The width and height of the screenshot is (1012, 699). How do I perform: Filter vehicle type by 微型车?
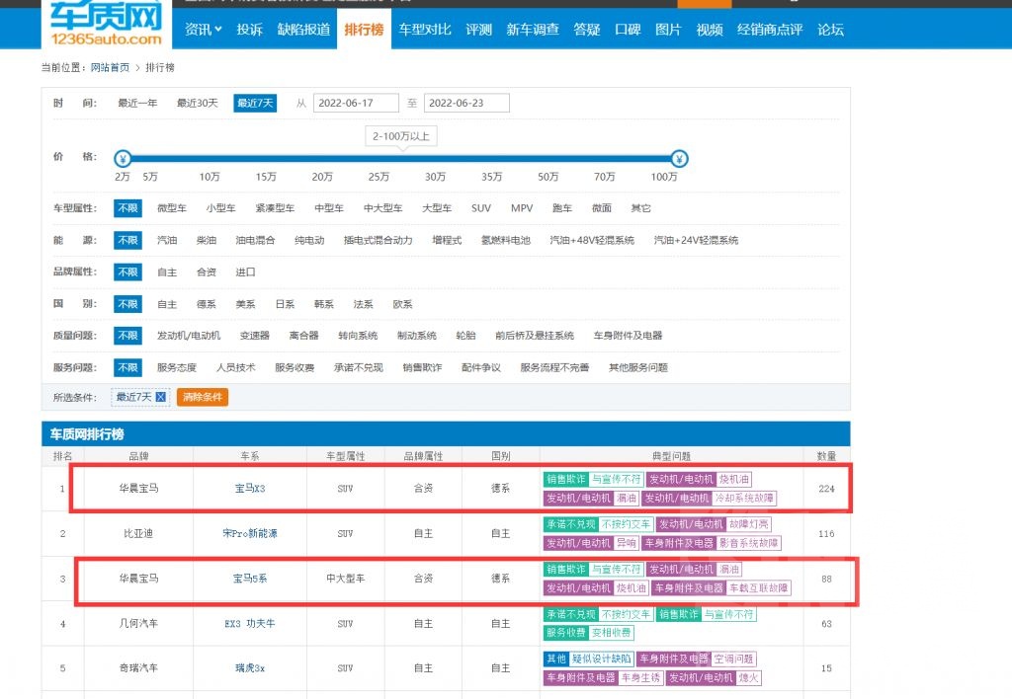172,208
